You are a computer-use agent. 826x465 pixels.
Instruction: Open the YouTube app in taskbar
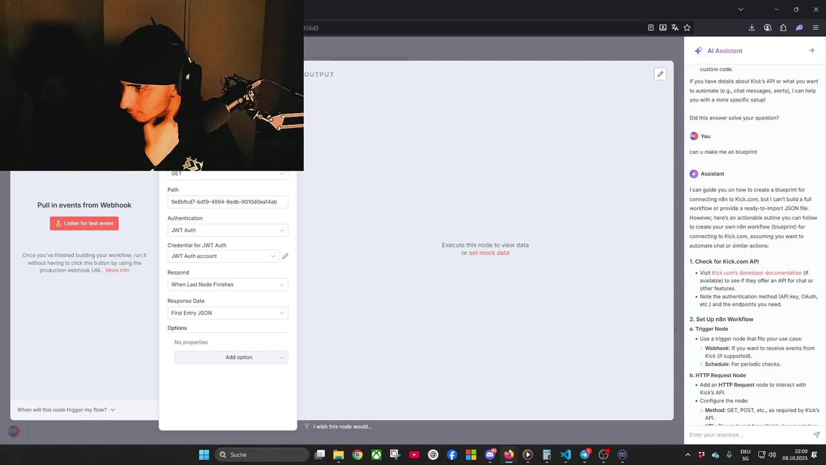click(x=414, y=455)
